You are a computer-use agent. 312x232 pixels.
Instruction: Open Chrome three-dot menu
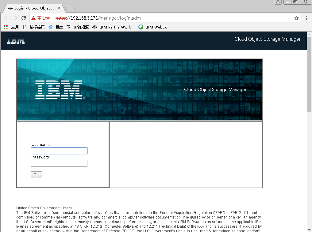click(x=306, y=18)
